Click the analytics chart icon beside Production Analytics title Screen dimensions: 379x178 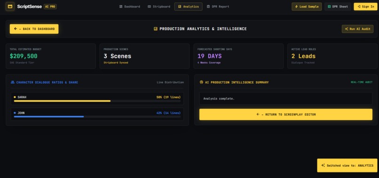(x=156, y=29)
